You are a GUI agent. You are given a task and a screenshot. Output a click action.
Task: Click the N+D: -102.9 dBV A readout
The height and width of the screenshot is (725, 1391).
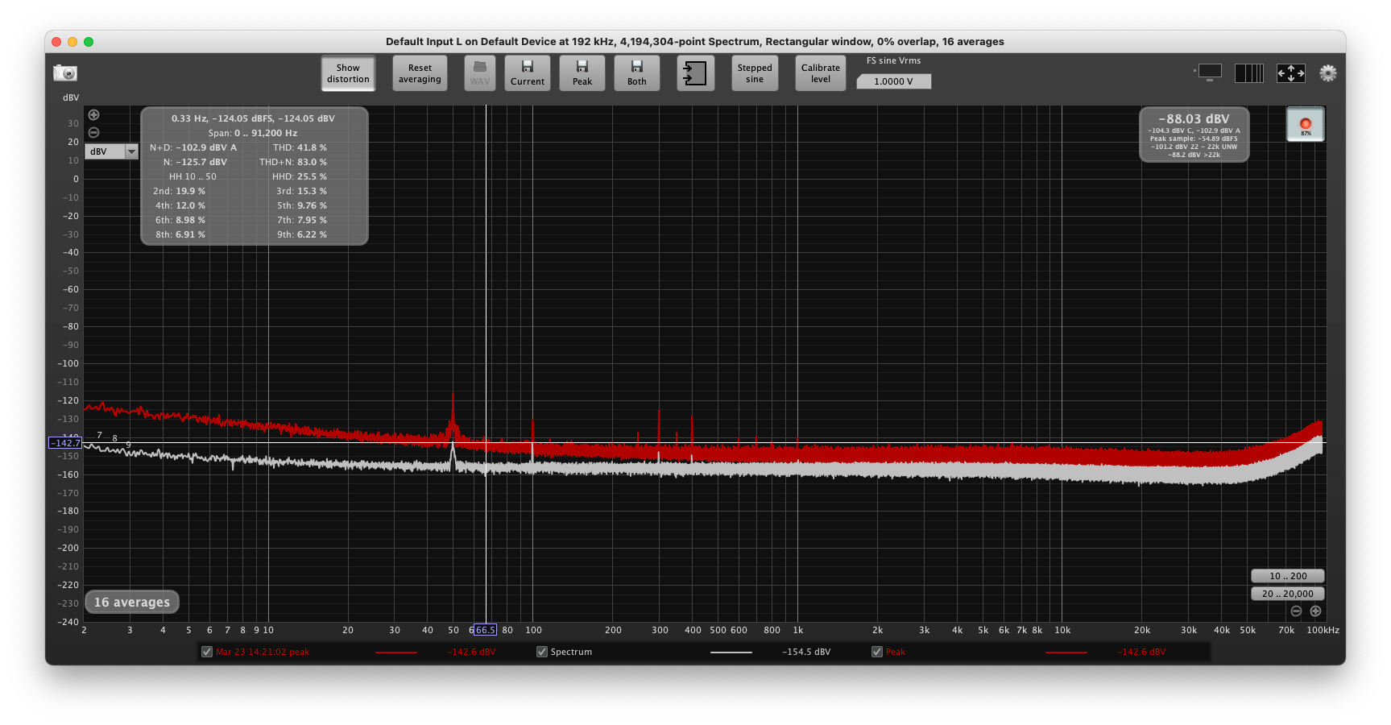(193, 147)
